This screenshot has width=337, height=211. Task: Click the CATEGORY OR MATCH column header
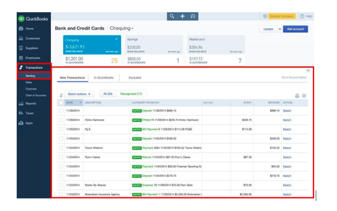[x=146, y=102]
